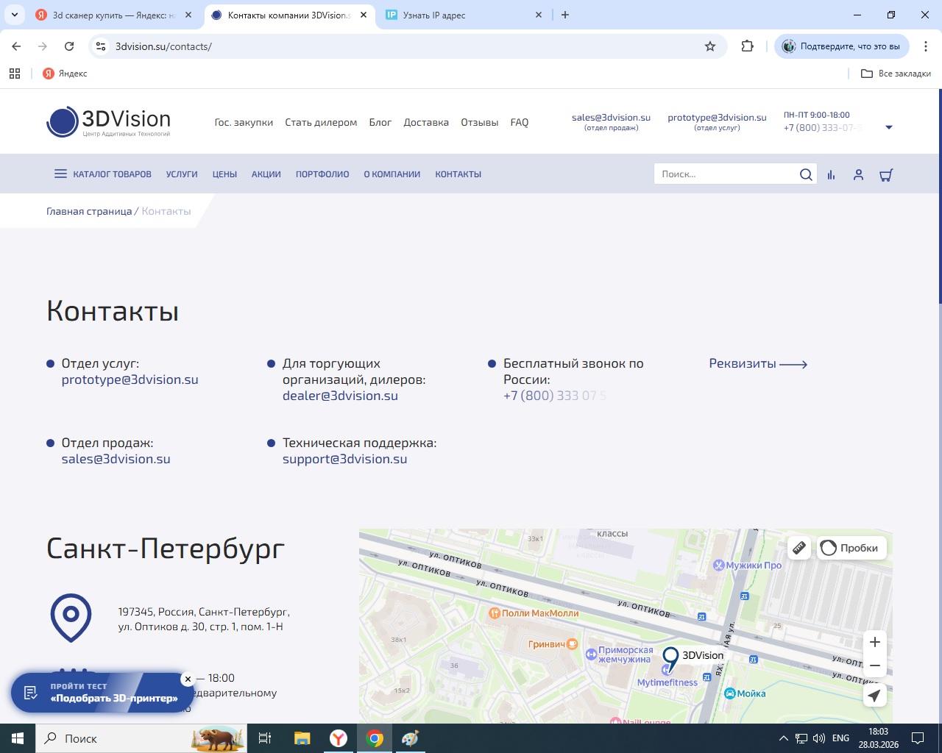Click the map ruler measurement tool
This screenshot has width=942, height=753.
799,548
